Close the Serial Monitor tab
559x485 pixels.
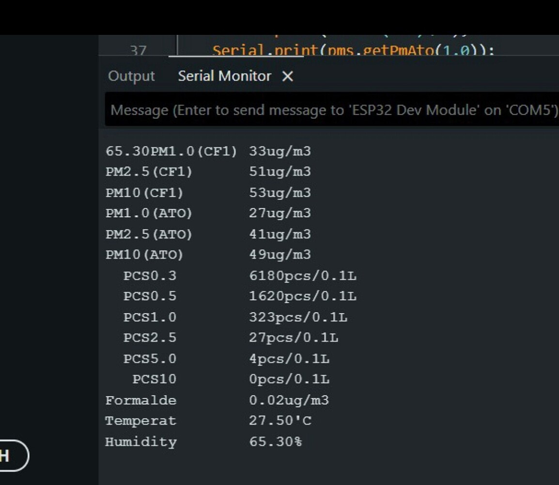pos(288,76)
